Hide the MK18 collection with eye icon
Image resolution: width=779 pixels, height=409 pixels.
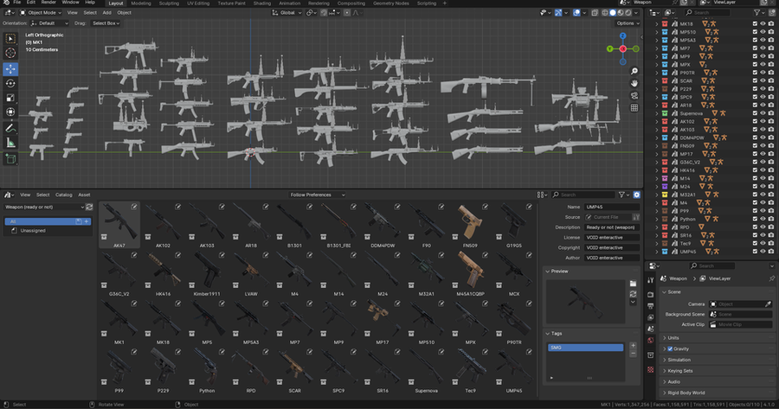pos(763,24)
